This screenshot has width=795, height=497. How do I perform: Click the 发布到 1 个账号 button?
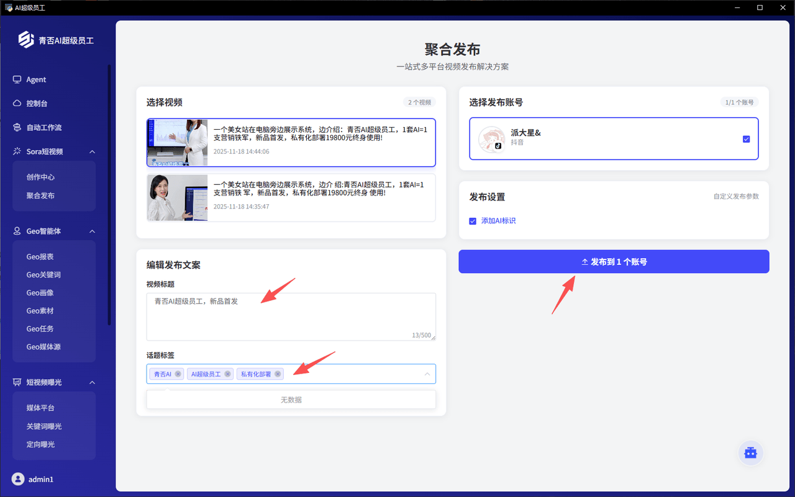614,262
